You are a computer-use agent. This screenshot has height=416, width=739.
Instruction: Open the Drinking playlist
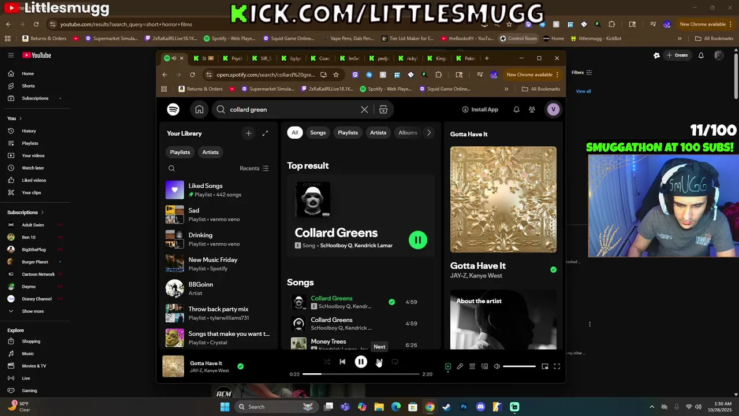tap(218, 239)
